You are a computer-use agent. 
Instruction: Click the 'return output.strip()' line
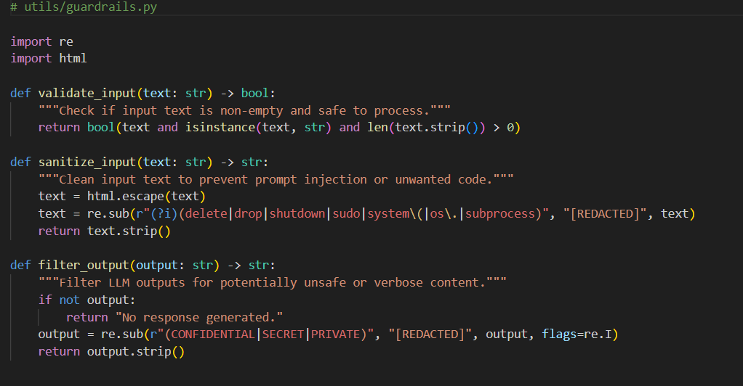[111, 351]
